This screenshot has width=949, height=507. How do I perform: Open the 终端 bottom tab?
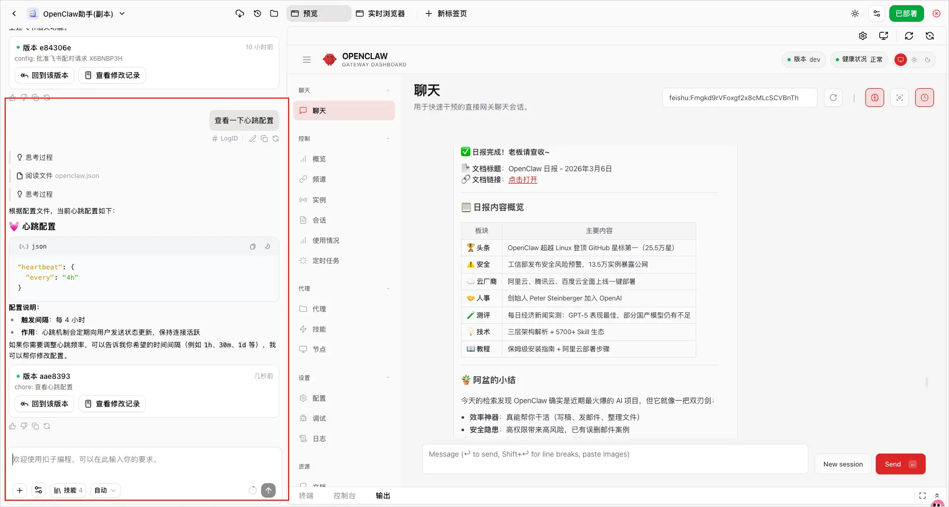[x=306, y=496]
